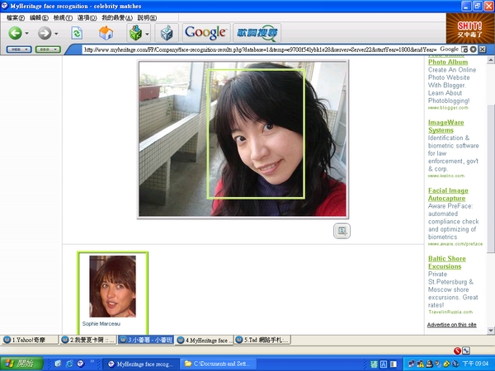Click the window-with-gear icon after the Google search label
The width and height of the screenshot is (495, 371).
pyautogui.click(x=464, y=49)
